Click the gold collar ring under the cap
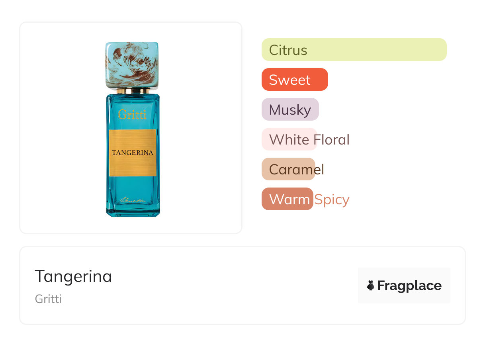The image size is (485, 344). click(x=132, y=91)
